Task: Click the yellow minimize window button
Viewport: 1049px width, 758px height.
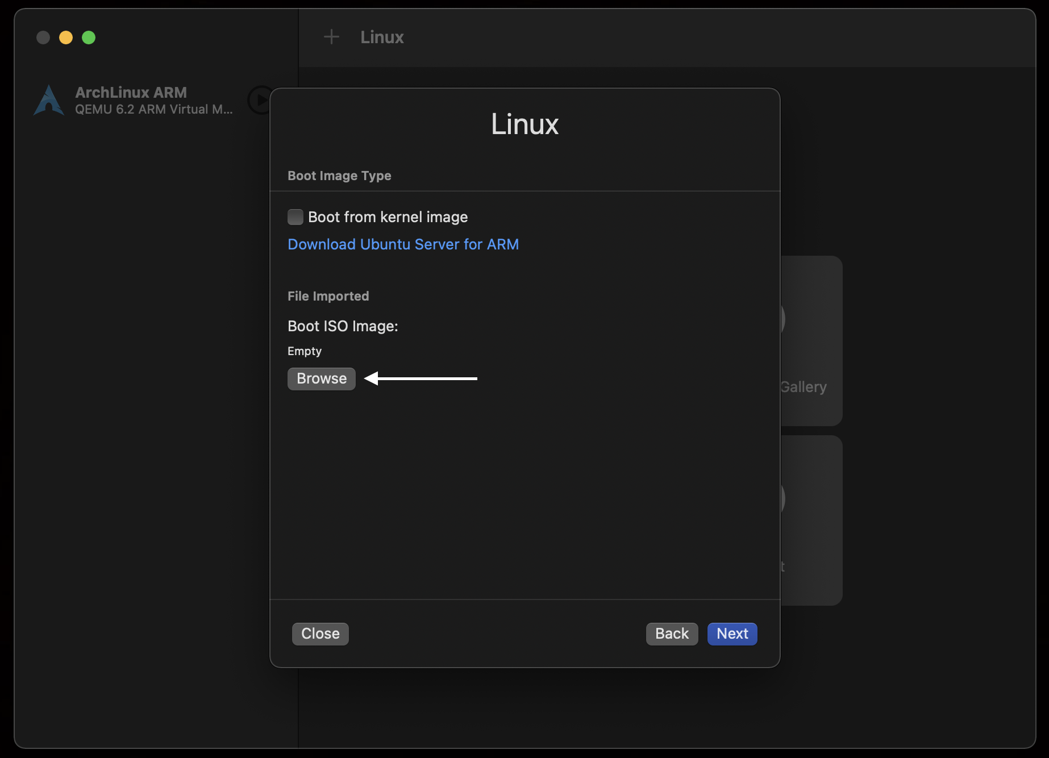Action: pyautogui.click(x=66, y=38)
